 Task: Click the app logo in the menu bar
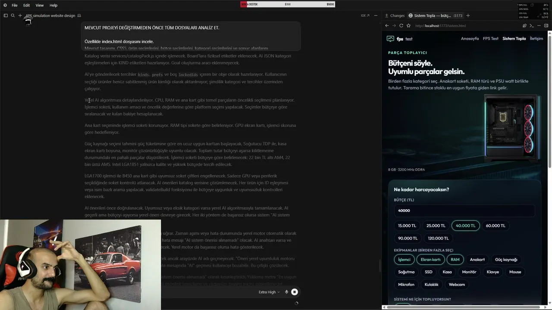pos(5,5)
